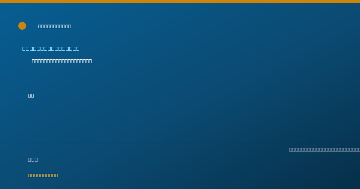Click the orange bar across the top
360x189 pixels.
180,1
